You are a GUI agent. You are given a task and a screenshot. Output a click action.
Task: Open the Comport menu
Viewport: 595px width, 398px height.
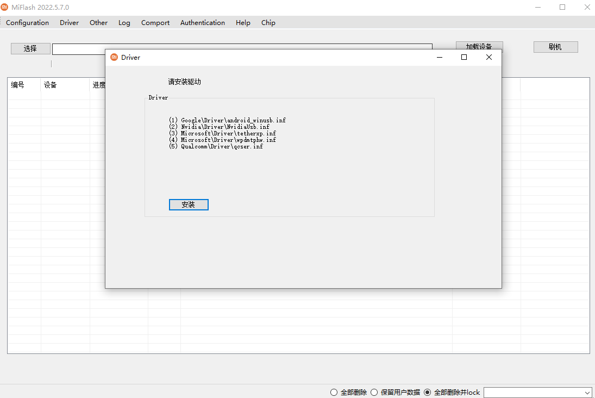click(155, 23)
